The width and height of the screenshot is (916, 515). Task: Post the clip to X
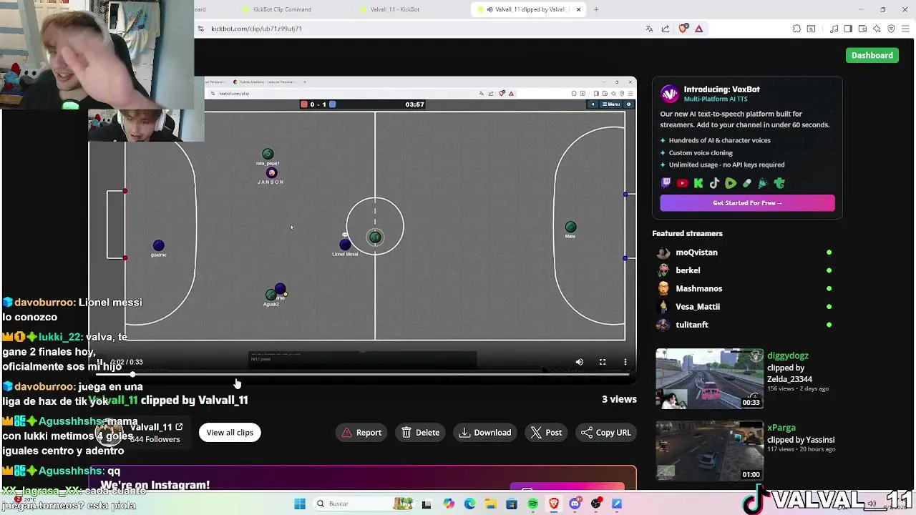pos(546,432)
